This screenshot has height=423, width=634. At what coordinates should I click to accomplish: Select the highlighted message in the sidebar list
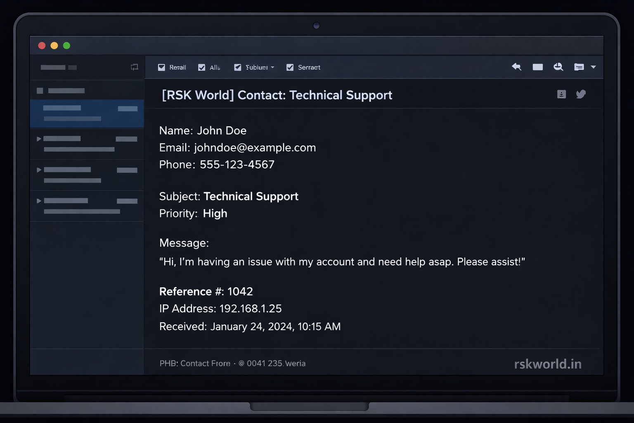[87, 114]
